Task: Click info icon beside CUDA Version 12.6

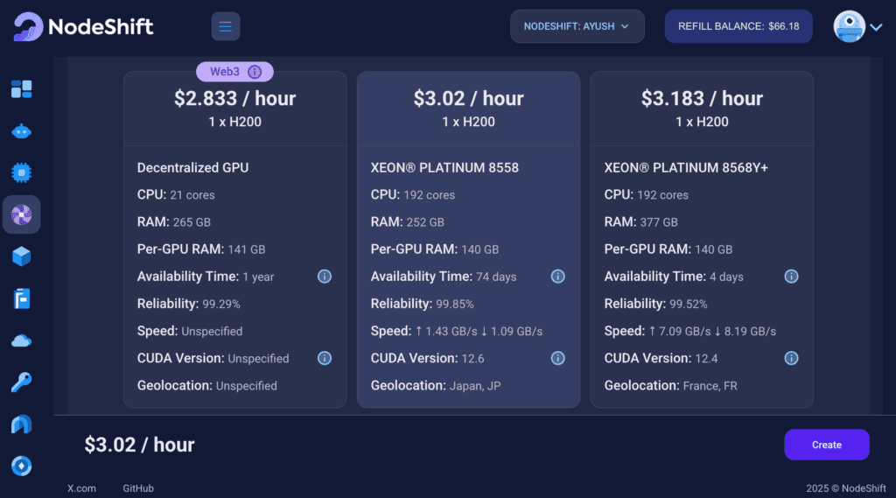Action: 557,359
